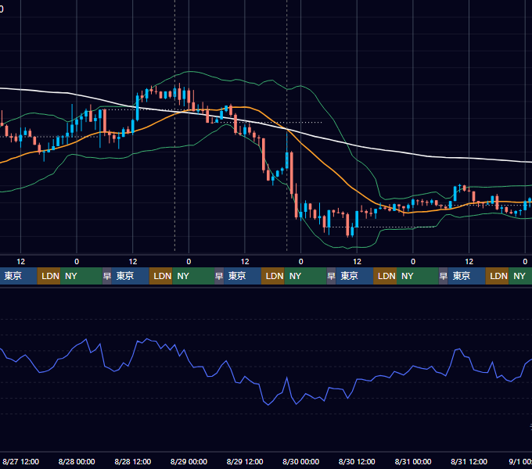Select the 東京 session block around 8/31 12:00
Image resolution: width=532 pixels, height=469 pixels.
point(466,276)
